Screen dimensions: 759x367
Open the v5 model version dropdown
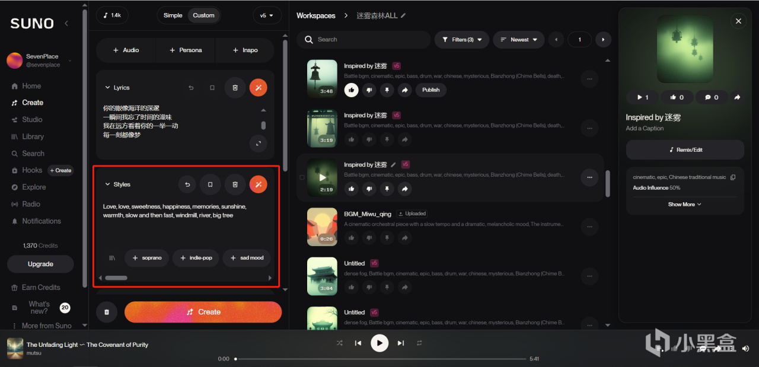click(x=267, y=15)
